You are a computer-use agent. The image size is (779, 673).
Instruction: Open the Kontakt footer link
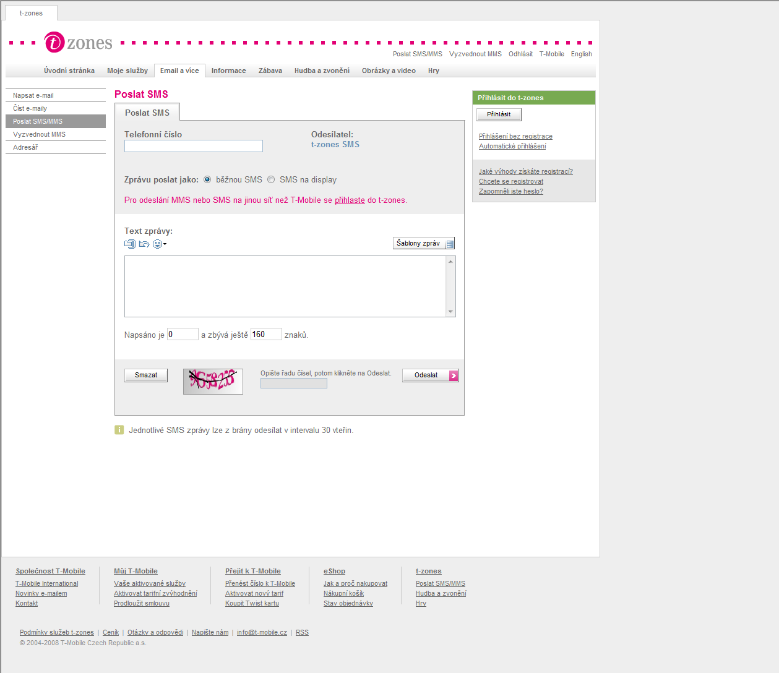click(x=27, y=604)
